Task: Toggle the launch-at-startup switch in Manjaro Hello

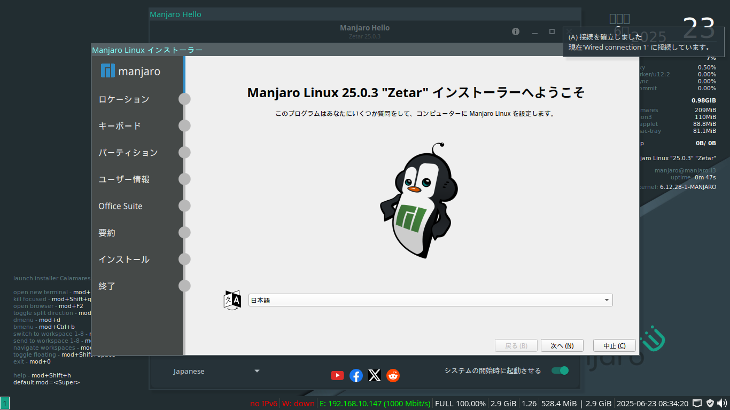Action: click(560, 370)
